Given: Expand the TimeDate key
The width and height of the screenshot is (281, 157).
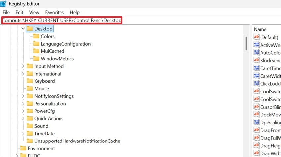Looking at the screenshot, I should [23, 133].
